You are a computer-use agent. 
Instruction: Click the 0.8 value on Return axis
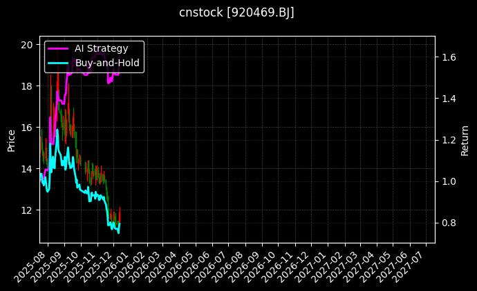pyautogui.click(x=448, y=223)
